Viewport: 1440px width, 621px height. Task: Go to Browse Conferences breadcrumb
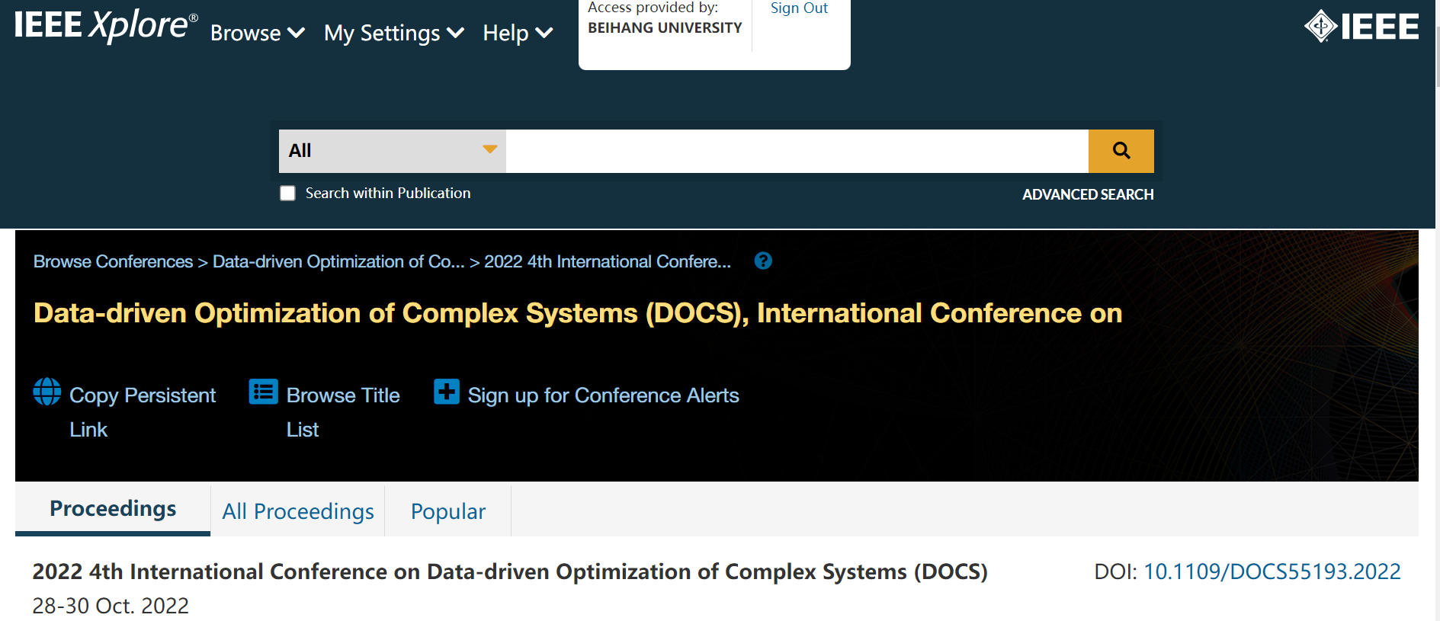(113, 261)
